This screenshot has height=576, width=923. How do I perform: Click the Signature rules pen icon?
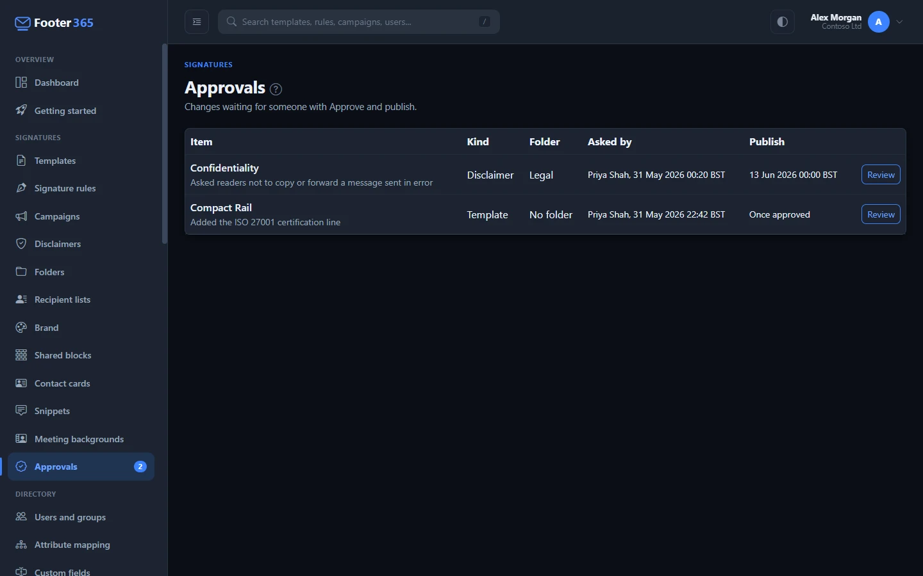tap(21, 188)
